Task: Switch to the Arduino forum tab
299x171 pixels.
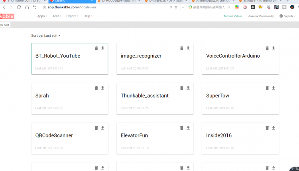Action: [x=213, y=1]
